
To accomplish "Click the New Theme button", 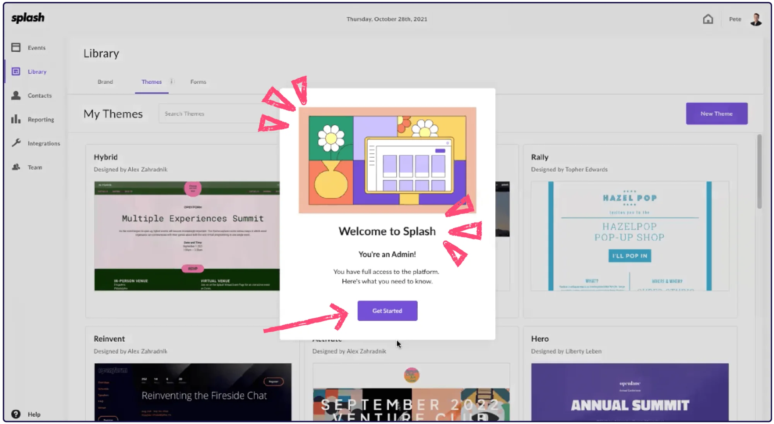I will coord(716,114).
